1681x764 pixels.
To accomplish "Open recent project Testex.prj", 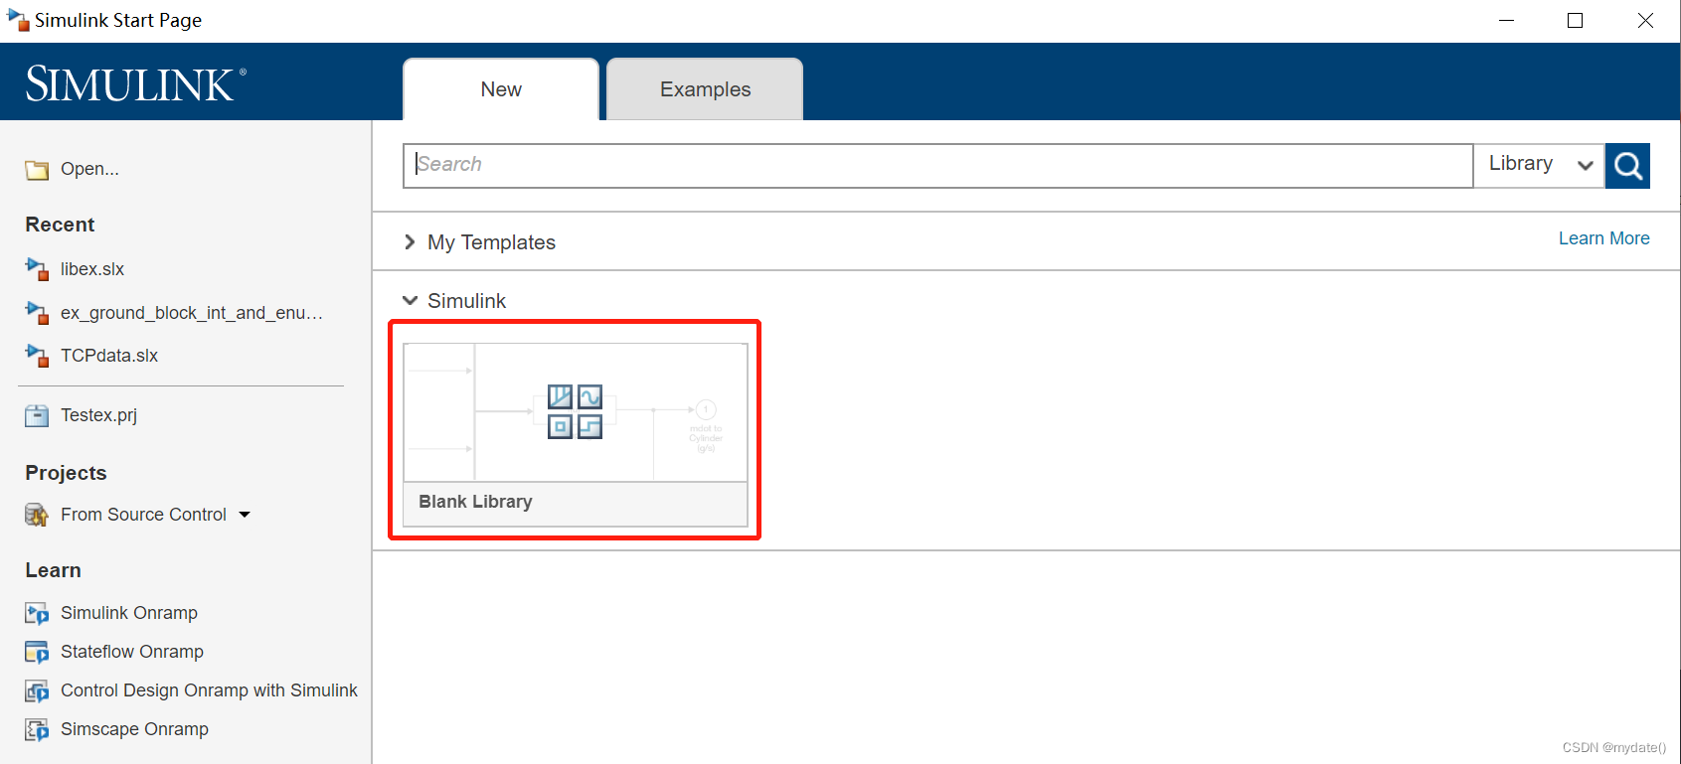I will click(x=98, y=415).
